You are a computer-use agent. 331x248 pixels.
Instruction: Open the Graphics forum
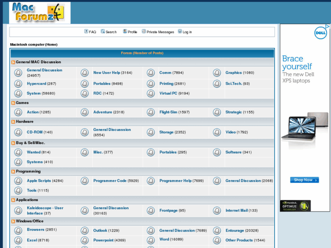coord(234,73)
